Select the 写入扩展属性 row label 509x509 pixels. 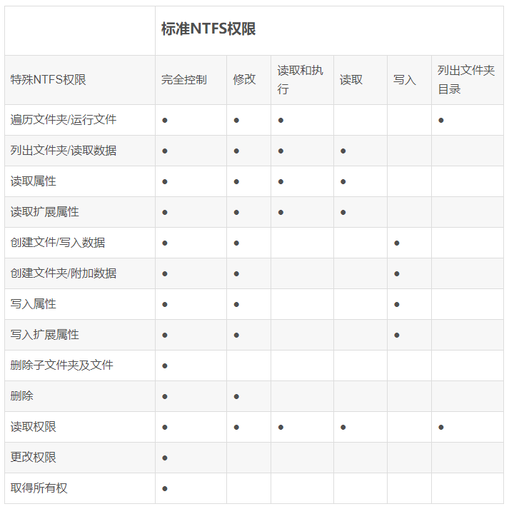[44, 335]
